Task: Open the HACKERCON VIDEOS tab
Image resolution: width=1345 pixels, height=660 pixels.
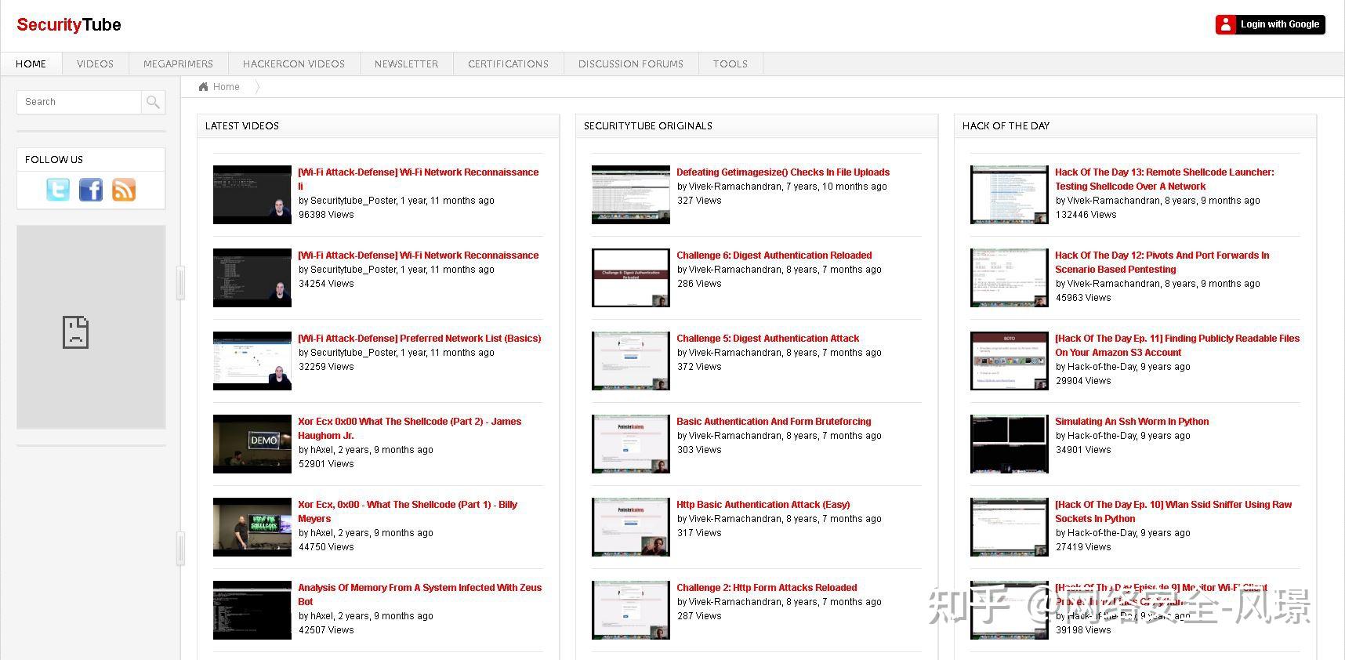Action: point(294,64)
